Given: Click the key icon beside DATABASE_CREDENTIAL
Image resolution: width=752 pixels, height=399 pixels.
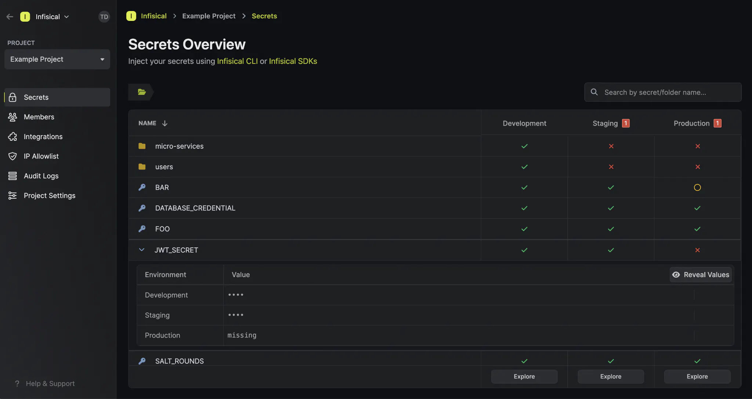Looking at the screenshot, I should [x=142, y=208].
